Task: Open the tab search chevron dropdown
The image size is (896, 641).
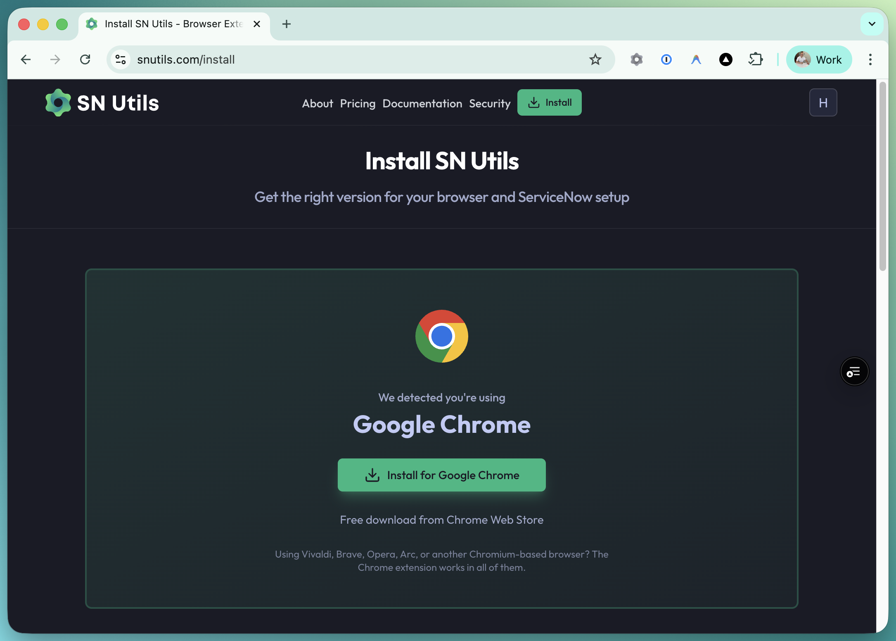Action: coord(872,24)
